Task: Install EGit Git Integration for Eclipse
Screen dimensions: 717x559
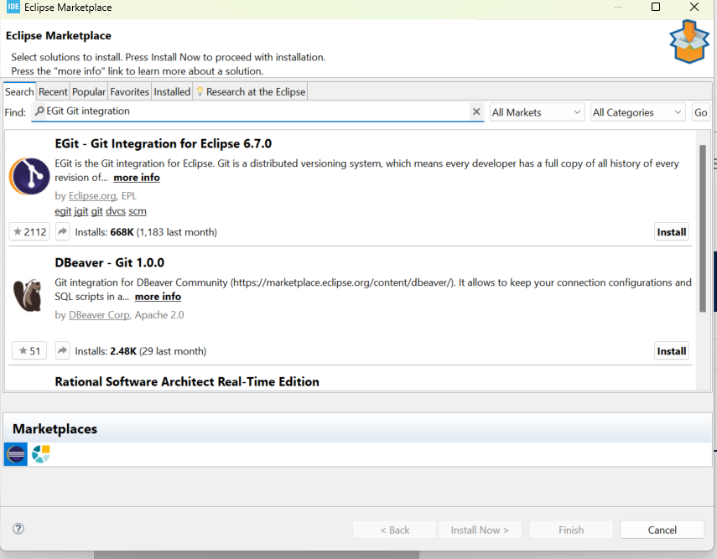Action: click(x=671, y=232)
